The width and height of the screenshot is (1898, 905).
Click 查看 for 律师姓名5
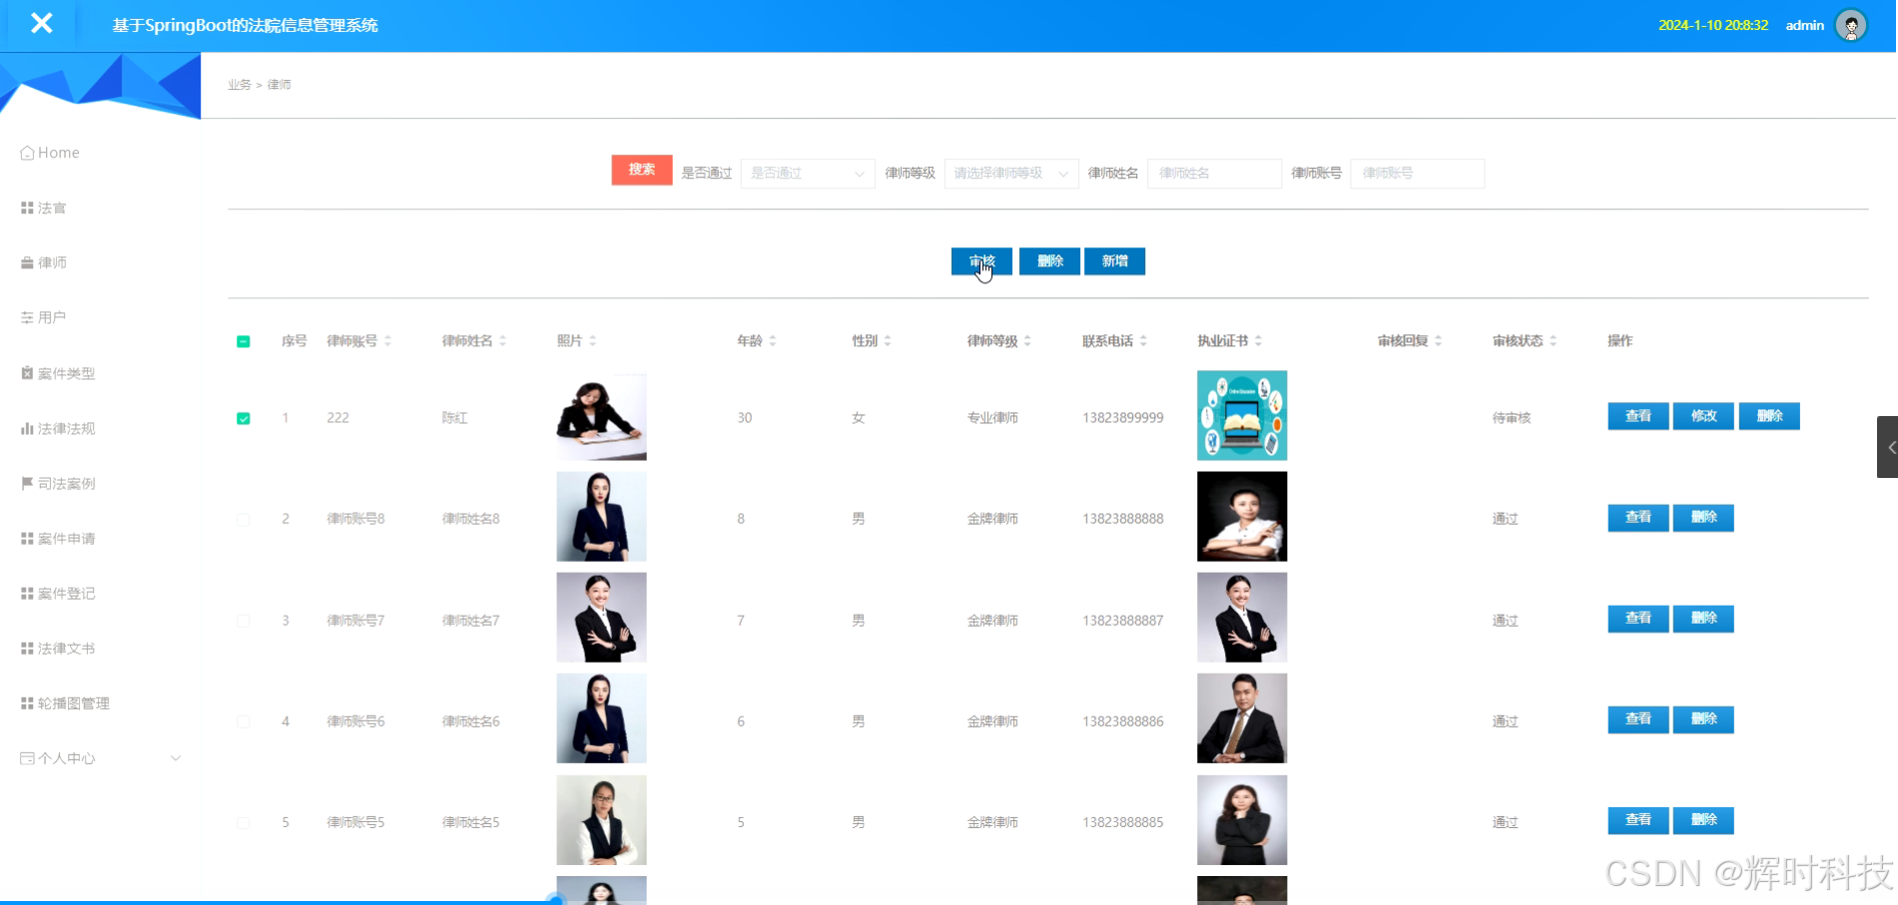[1637, 820]
